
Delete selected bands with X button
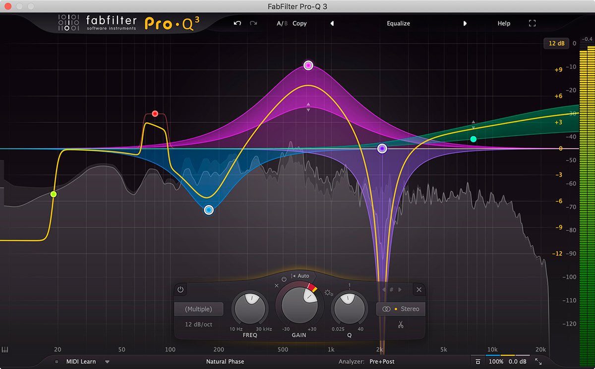(419, 290)
